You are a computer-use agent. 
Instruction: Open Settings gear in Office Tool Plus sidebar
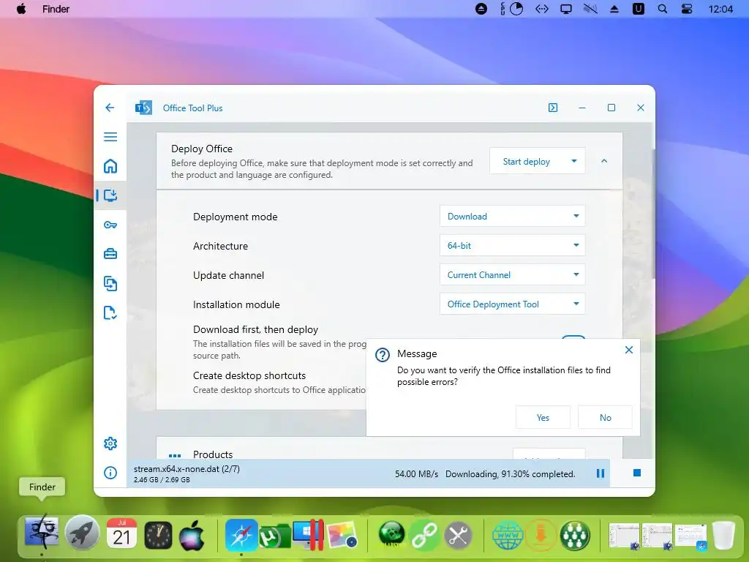(x=110, y=443)
